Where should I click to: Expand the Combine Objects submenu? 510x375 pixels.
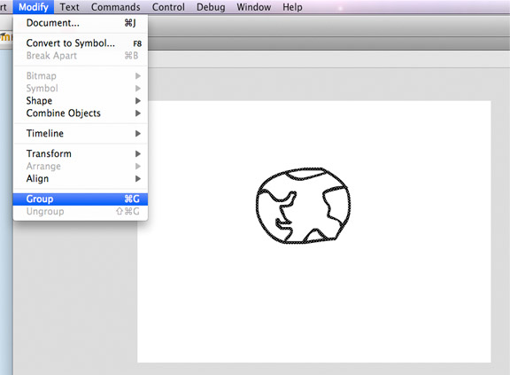pyautogui.click(x=81, y=113)
